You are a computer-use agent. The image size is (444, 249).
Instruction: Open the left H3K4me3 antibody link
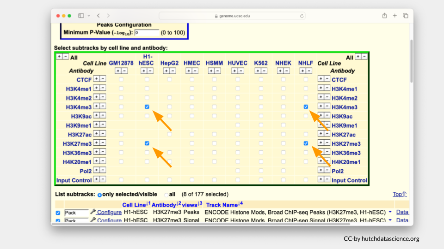(79, 107)
